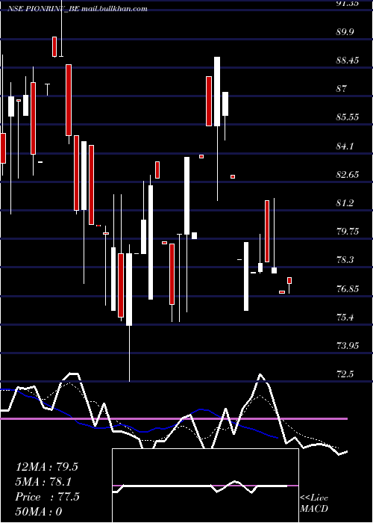The width and height of the screenshot is (373, 523).
Task: Click the 76.85 price axis label
Action: tap(348, 288)
